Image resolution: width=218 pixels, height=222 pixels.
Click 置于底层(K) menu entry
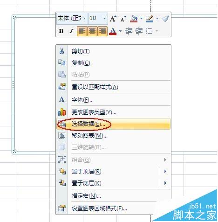[x=108, y=183]
